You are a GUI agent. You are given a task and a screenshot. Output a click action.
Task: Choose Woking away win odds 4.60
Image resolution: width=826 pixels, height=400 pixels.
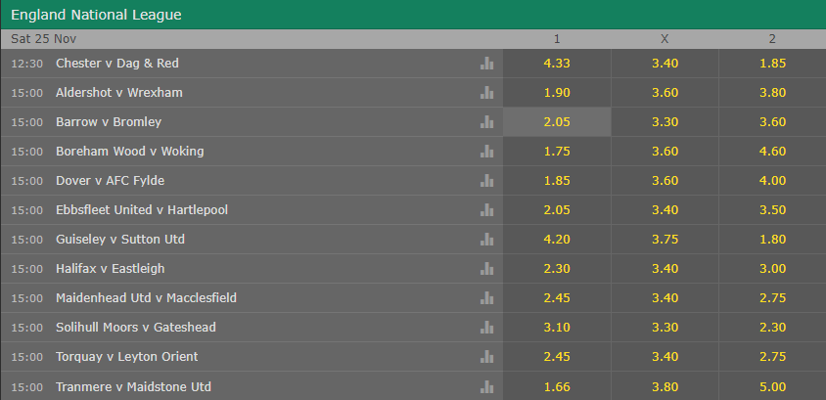click(x=772, y=152)
